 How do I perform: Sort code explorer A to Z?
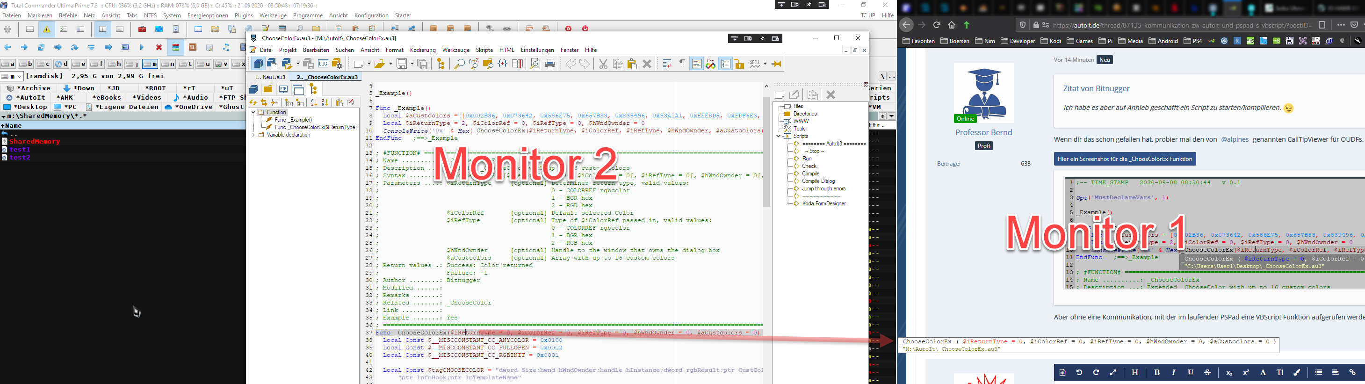(314, 103)
